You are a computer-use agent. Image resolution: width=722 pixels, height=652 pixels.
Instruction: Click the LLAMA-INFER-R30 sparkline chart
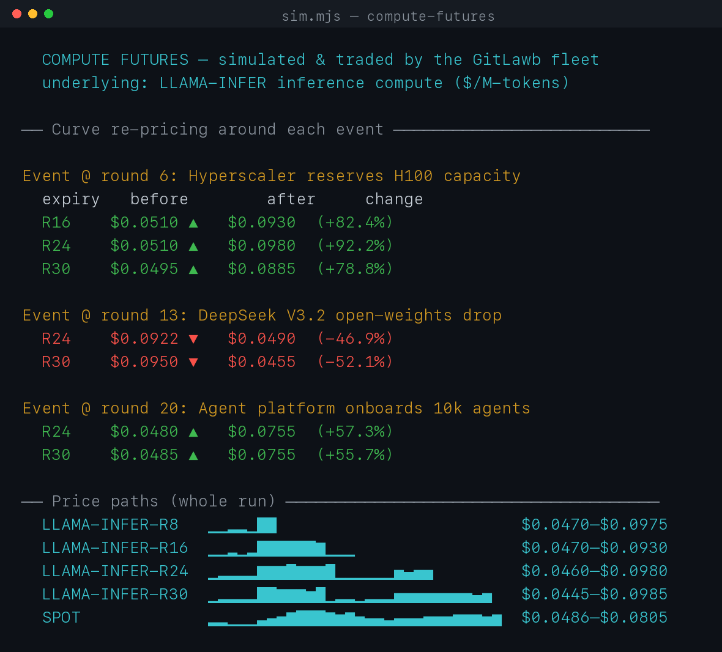(x=350, y=595)
